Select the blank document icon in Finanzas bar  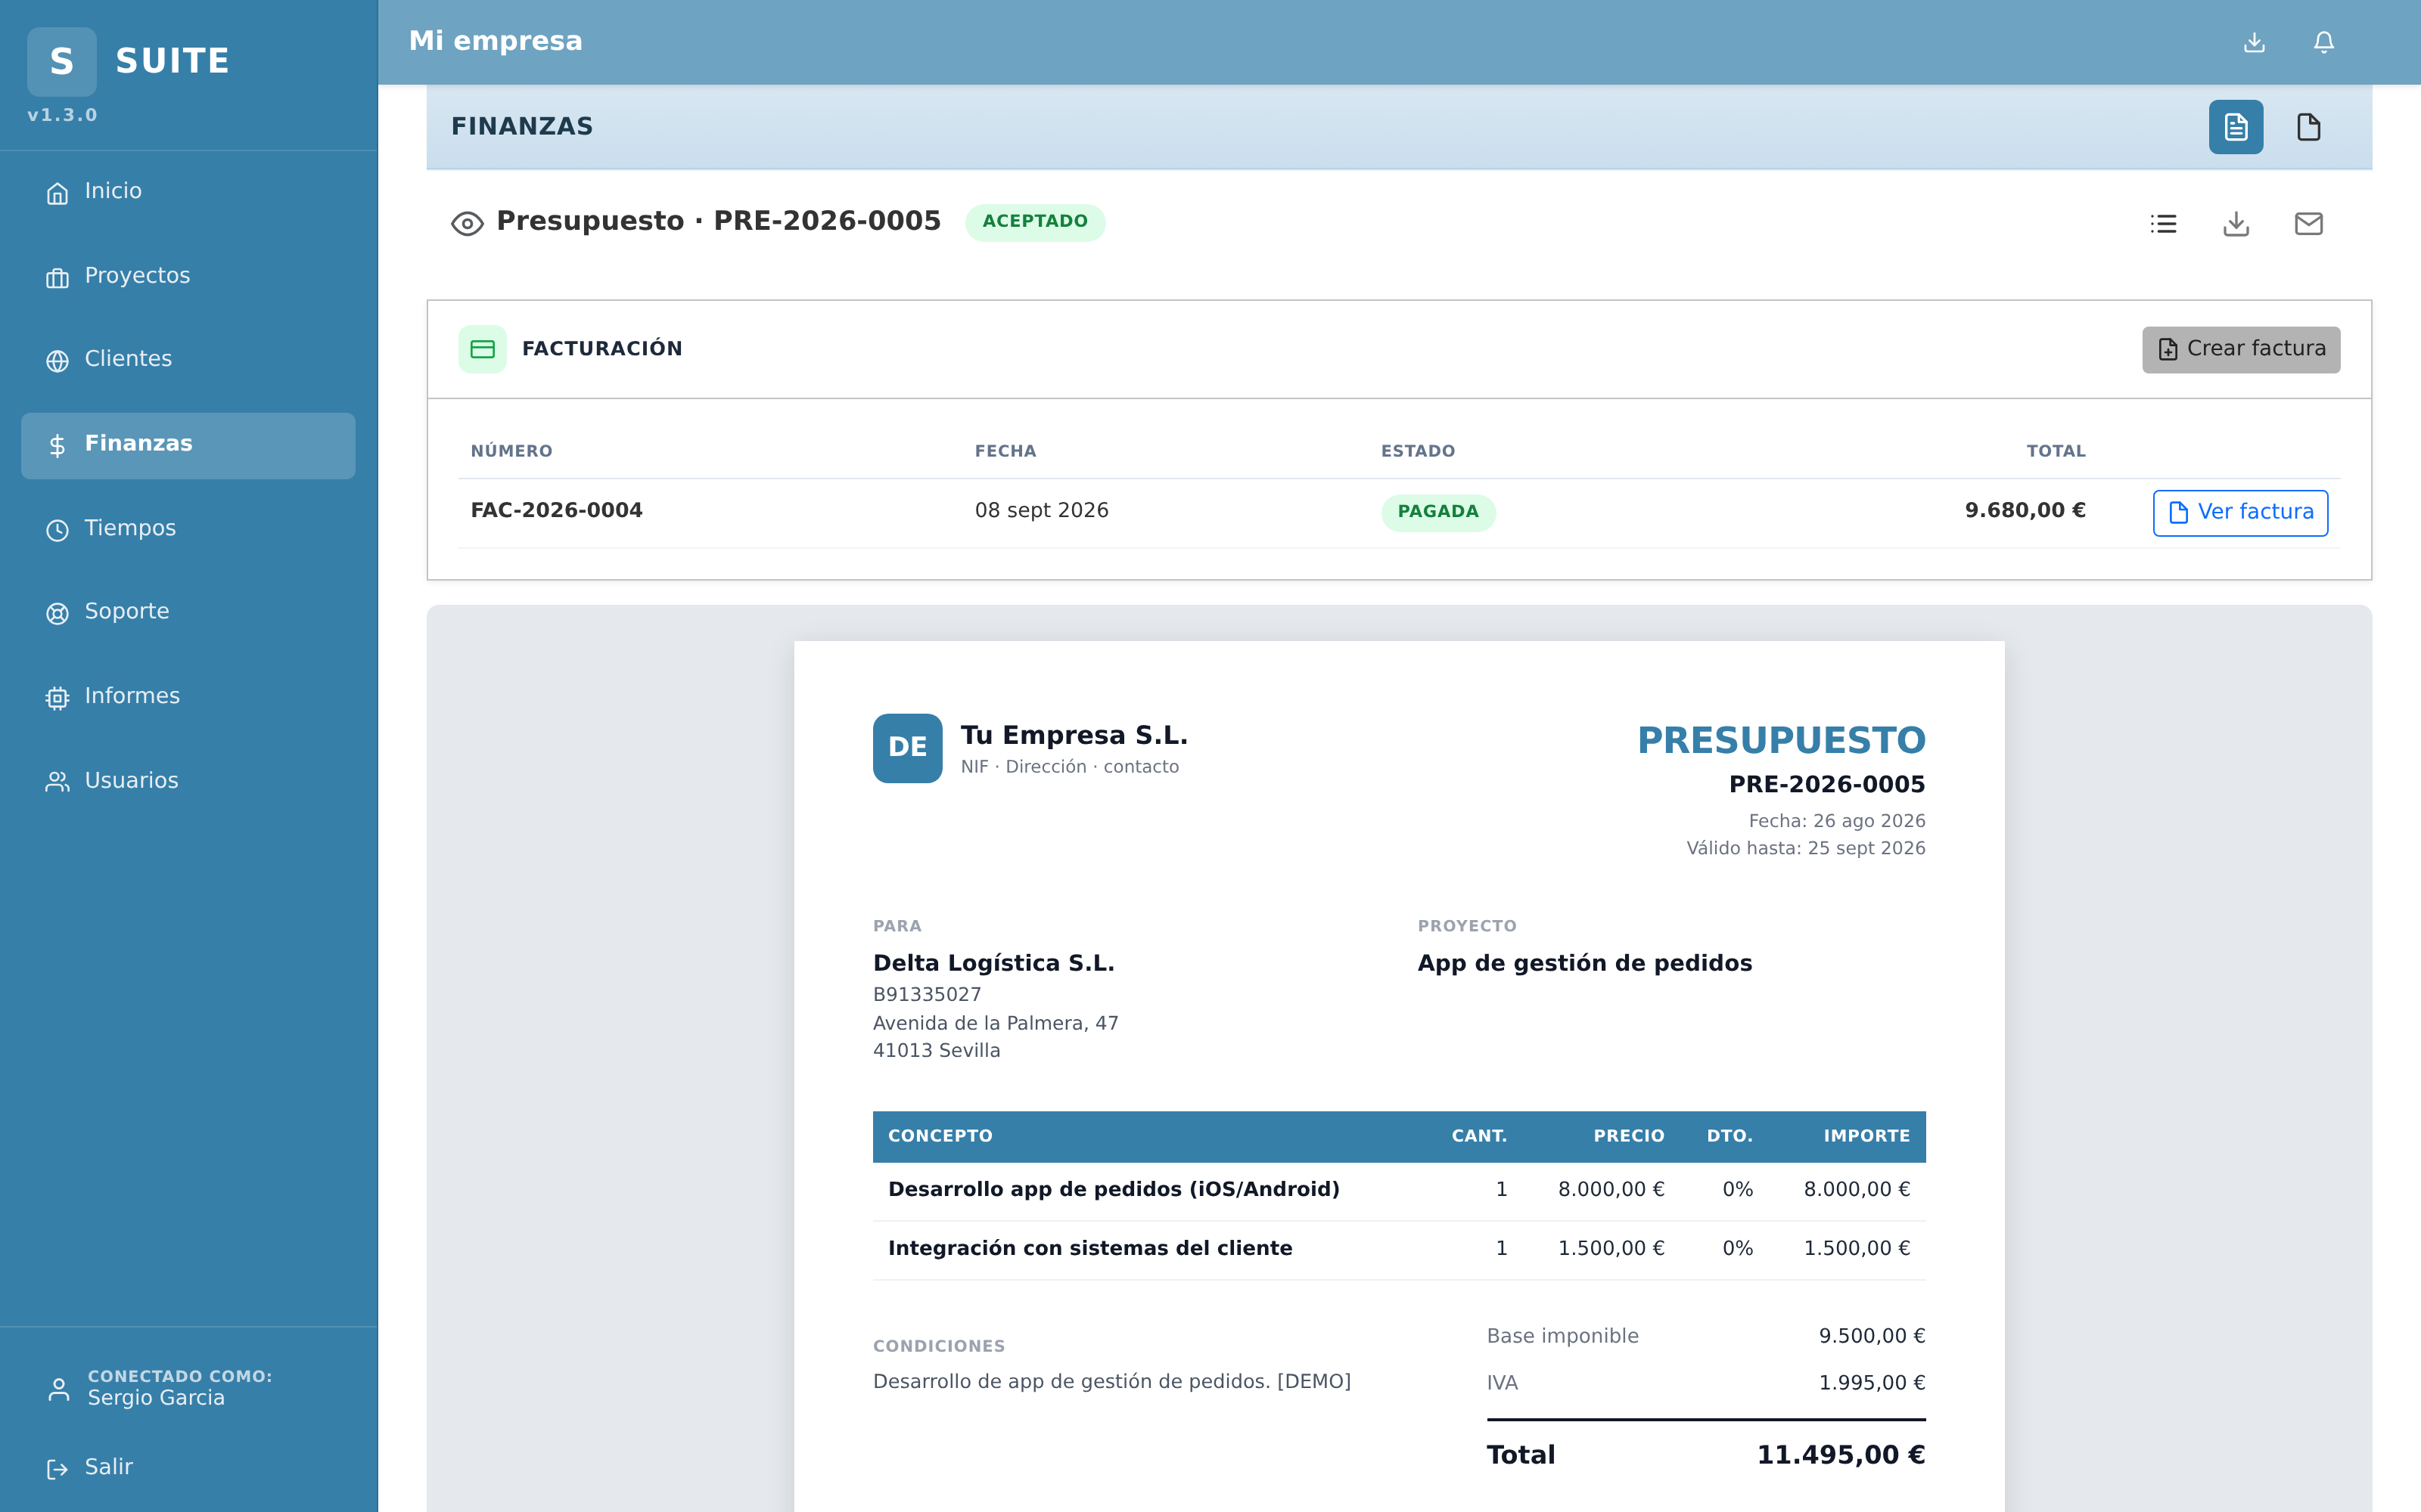coord(2309,127)
